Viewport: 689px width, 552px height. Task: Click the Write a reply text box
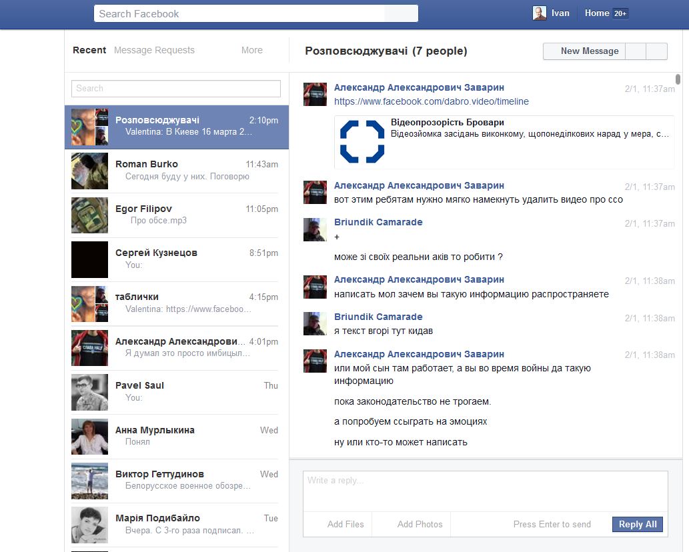[485, 491]
